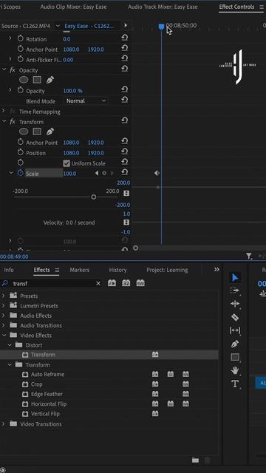Toggle the Opacity fx effect on/off
Image resolution: width=266 pixels, height=473 pixels.
13,70
